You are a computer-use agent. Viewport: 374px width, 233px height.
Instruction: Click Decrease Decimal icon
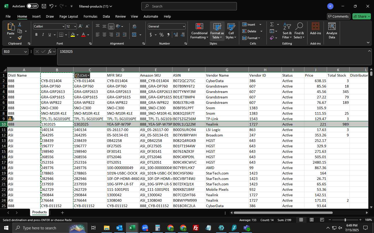coord(183,35)
